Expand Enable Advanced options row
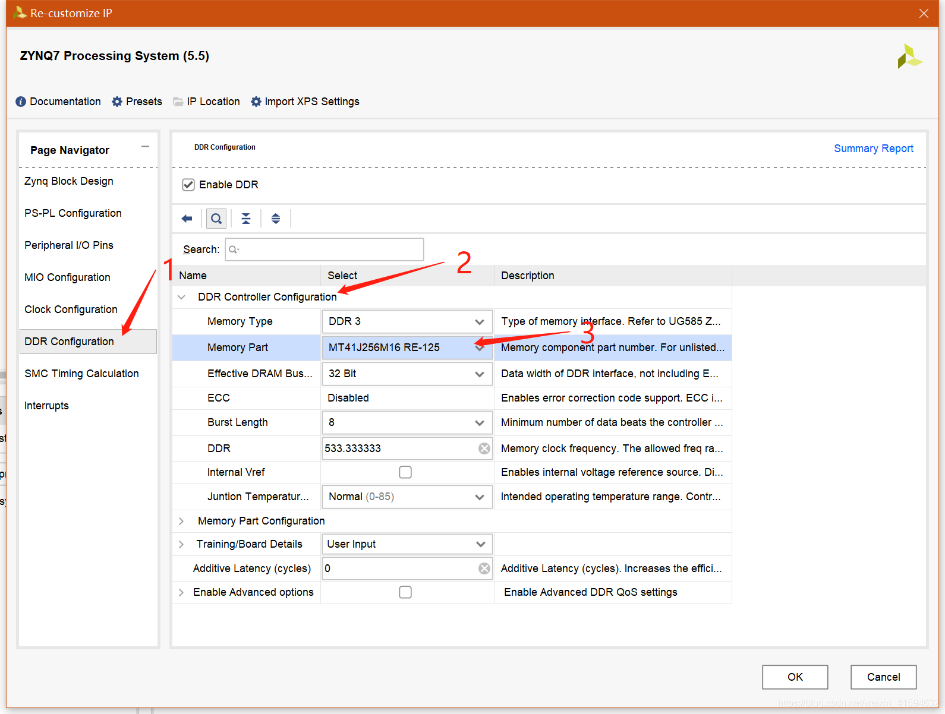945x714 pixels. pyautogui.click(x=181, y=592)
